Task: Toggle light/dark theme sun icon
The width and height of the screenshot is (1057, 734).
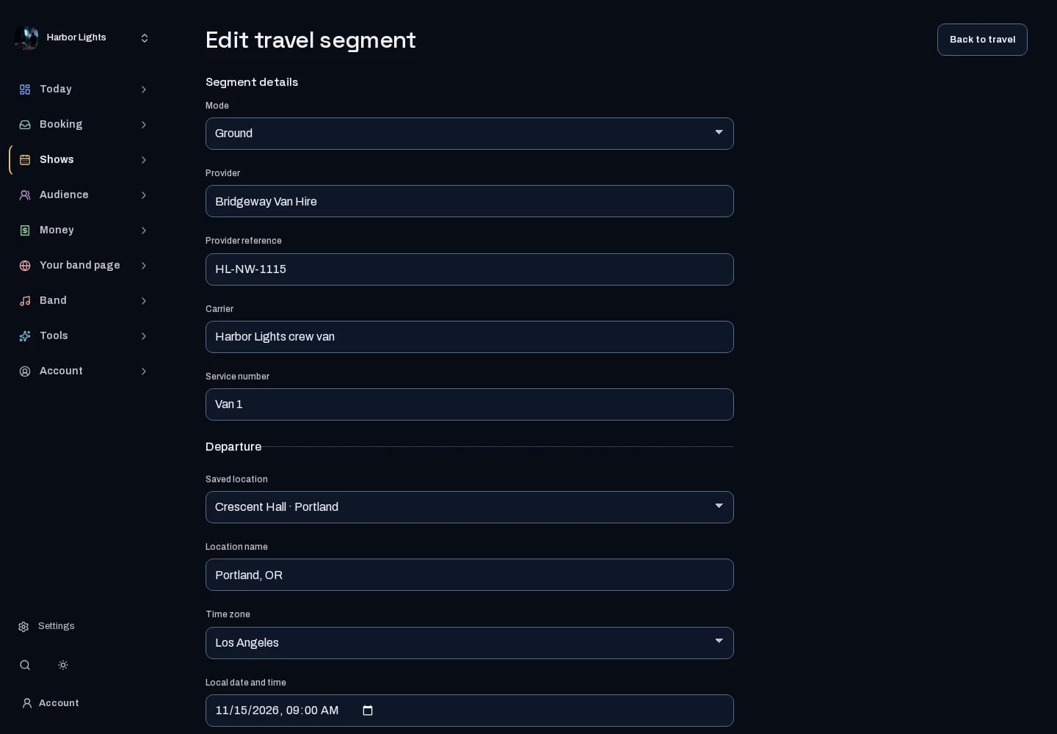Action: (63, 665)
